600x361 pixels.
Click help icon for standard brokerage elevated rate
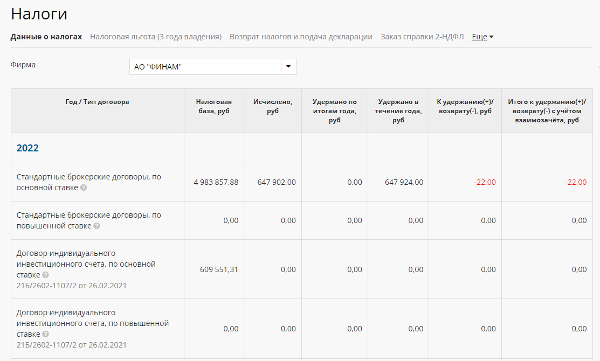coord(96,226)
